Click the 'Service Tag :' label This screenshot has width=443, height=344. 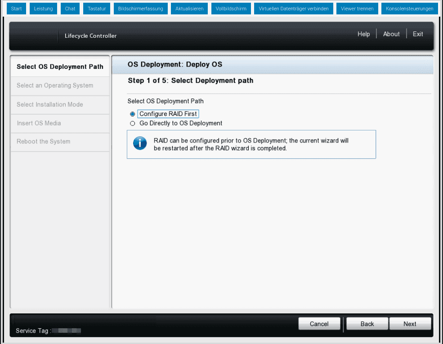[33, 331]
